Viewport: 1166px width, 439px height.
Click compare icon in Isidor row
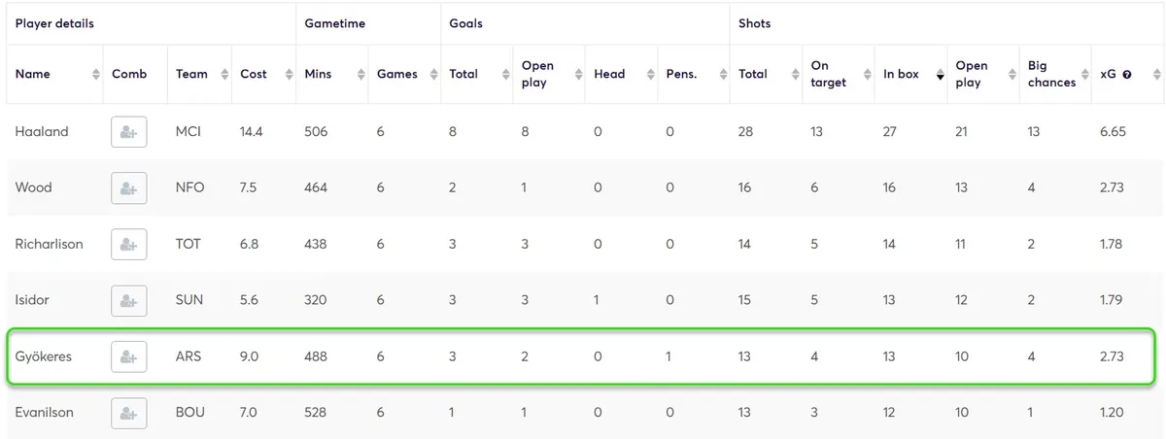coord(129,300)
